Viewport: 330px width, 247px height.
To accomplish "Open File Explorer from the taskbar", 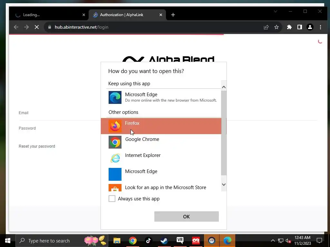I will point(117,241).
